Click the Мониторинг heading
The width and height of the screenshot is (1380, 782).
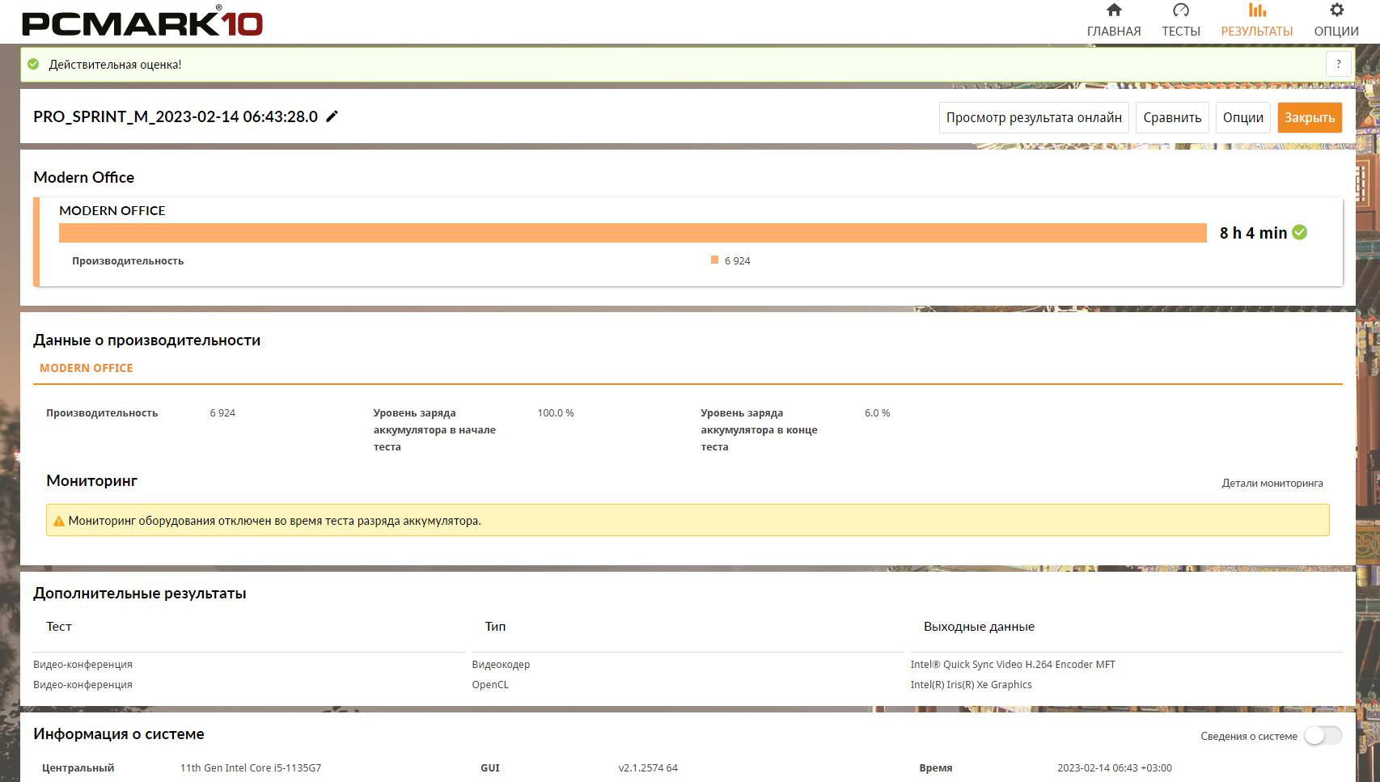tap(91, 481)
